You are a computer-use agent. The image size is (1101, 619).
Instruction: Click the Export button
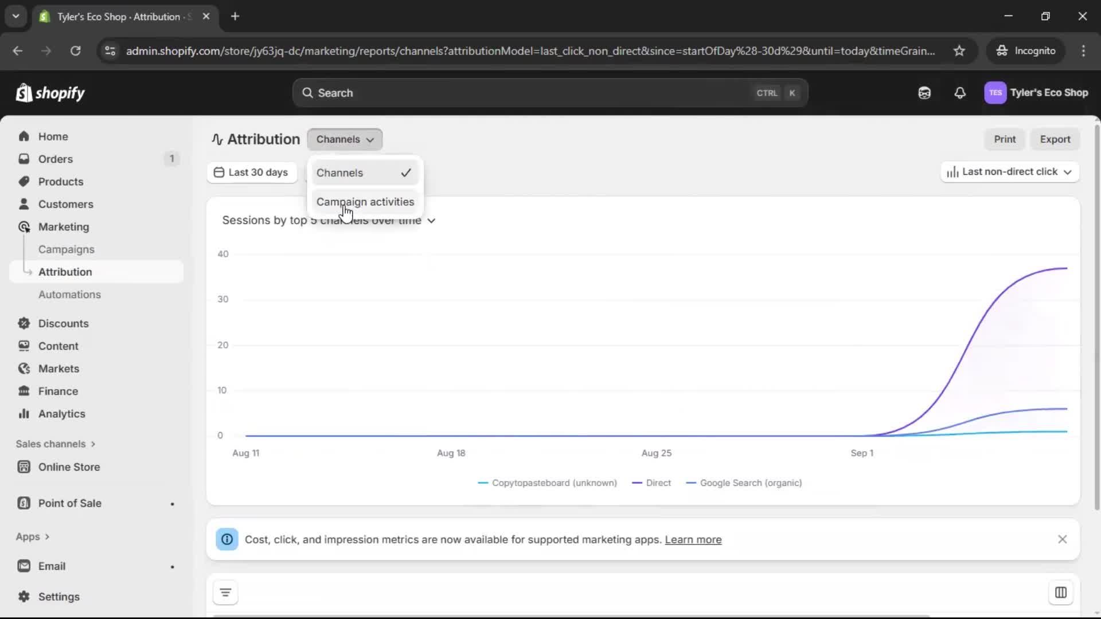click(1055, 139)
